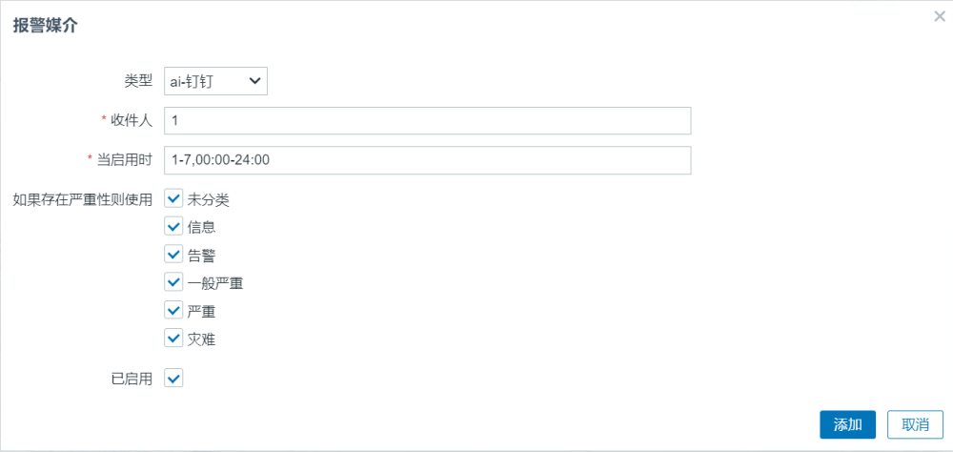Viewport: 953px width, 452px height.
Task: Close the 报警媒介 dialog with the X
Action: (x=939, y=16)
